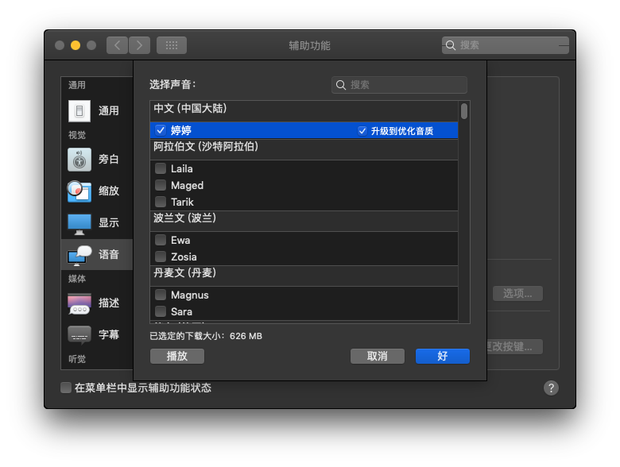Open the VoiceOver (旁白) accessibility icon
Viewport: 620px width, 467px height.
[x=79, y=159]
